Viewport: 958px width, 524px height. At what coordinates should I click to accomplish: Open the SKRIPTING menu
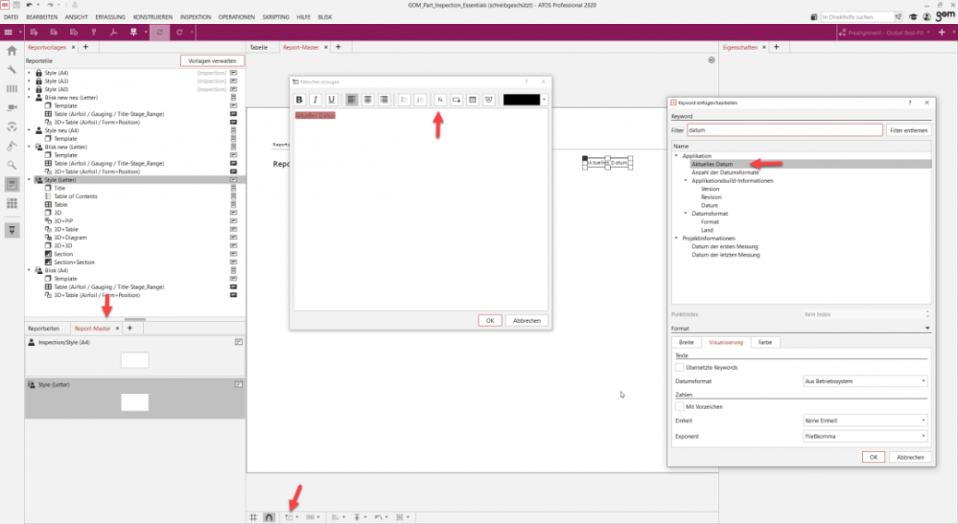click(x=275, y=17)
